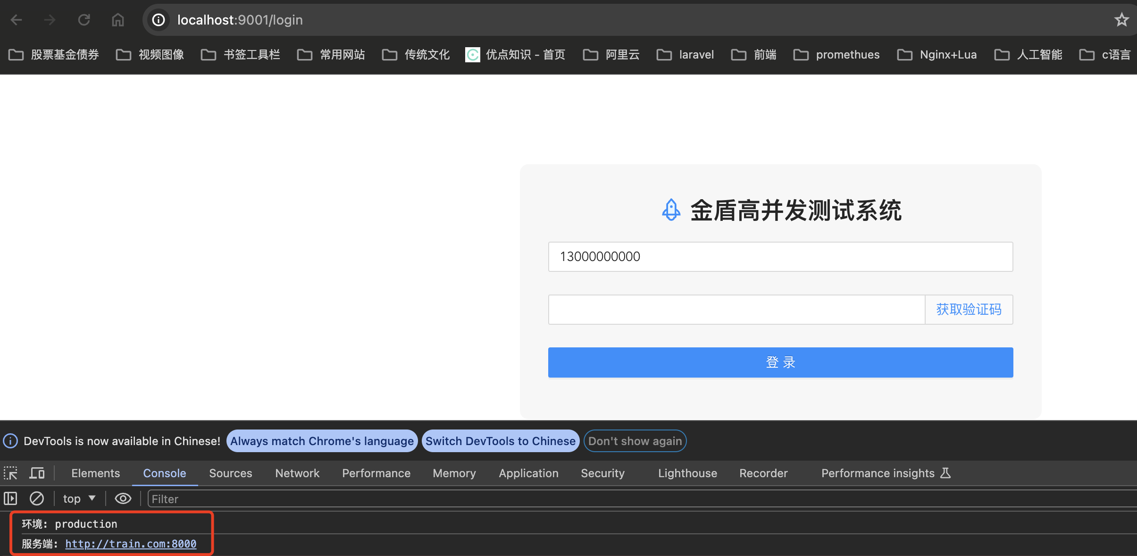The width and height of the screenshot is (1137, 556).
Task: Toggle the console sidebar panel icon
Action: pyautogui.click(x=10, y=498)
